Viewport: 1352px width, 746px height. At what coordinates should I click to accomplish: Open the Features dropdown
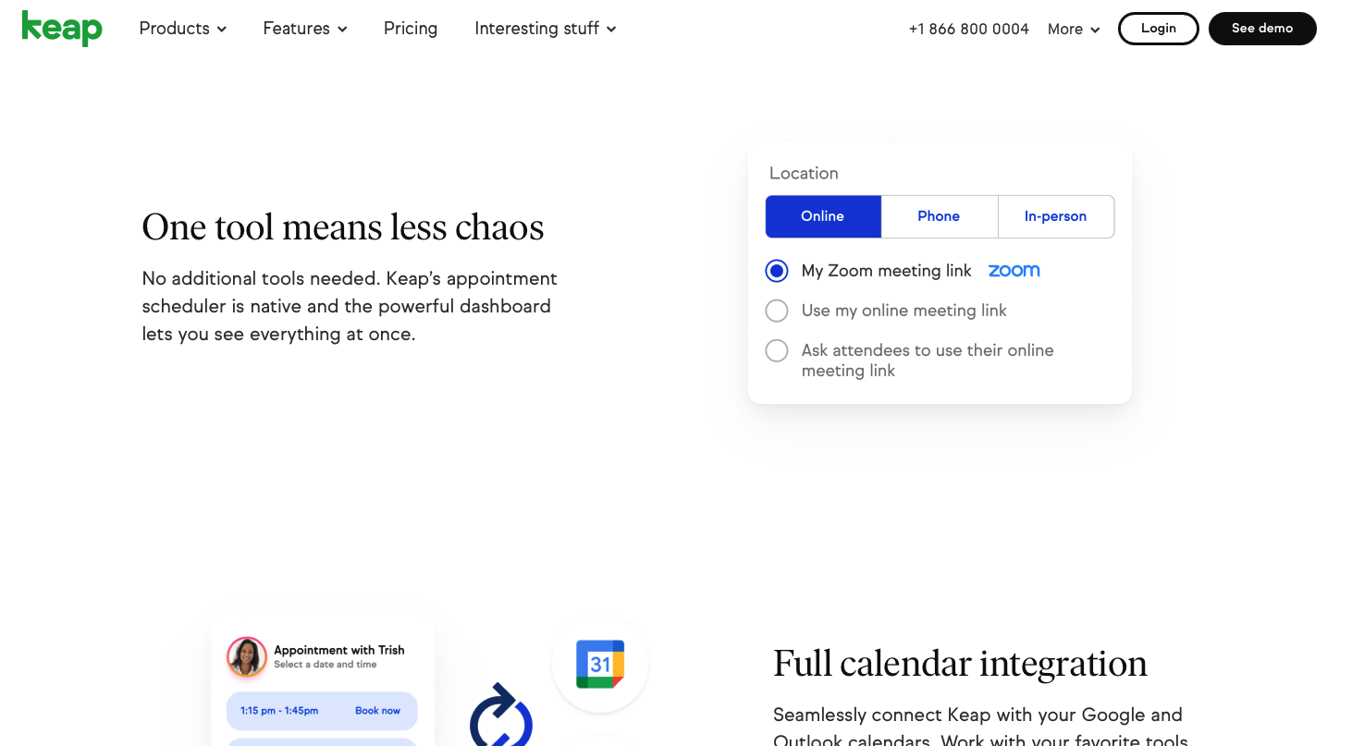click(x=305, y=29)
